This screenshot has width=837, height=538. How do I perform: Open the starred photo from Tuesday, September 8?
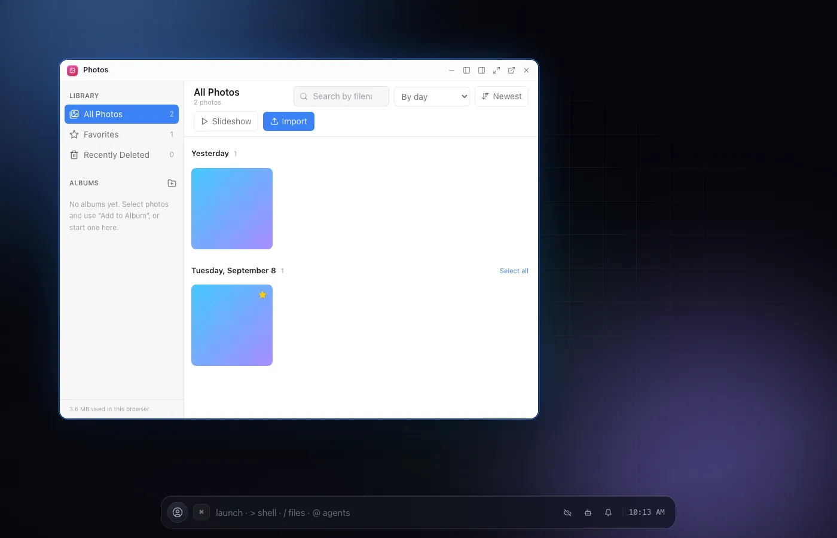(x=232, y=325)
